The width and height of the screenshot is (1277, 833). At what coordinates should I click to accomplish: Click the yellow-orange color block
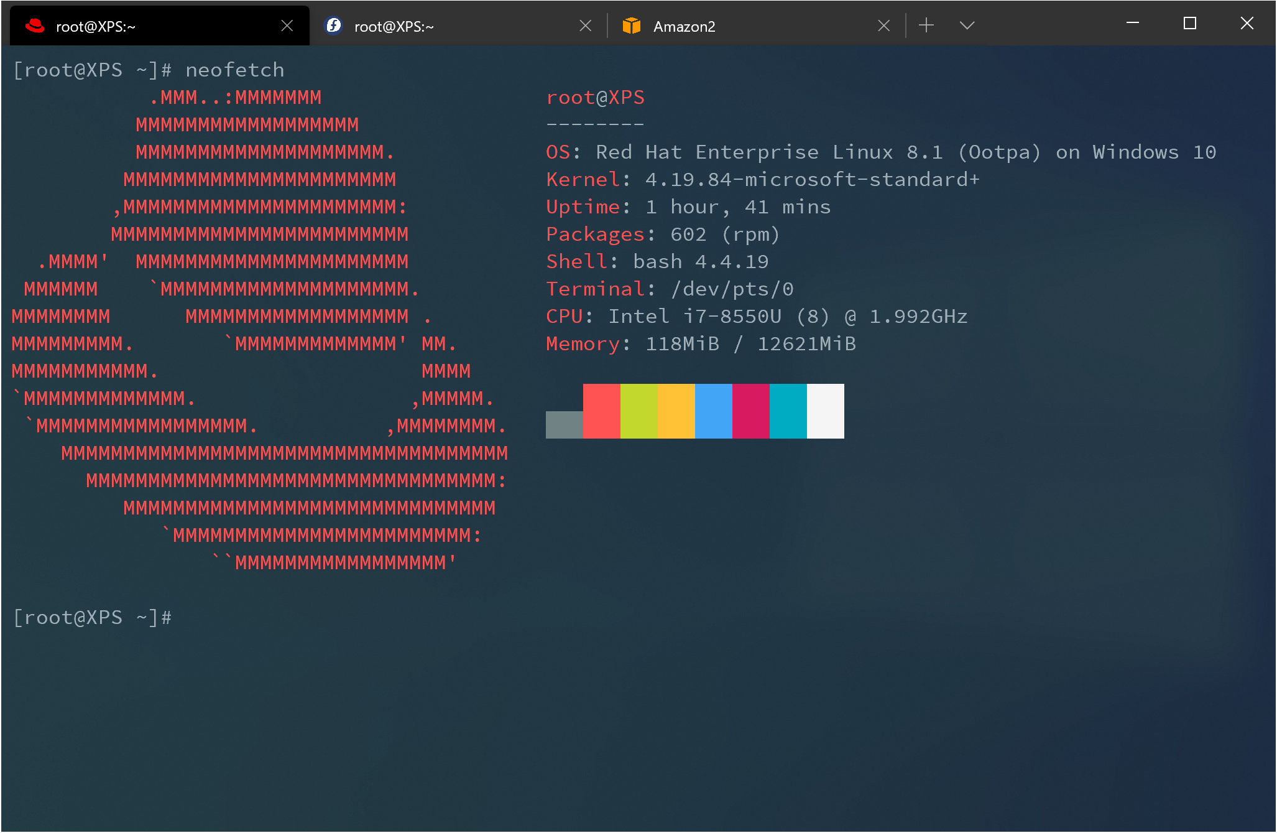tap(676, 411)
